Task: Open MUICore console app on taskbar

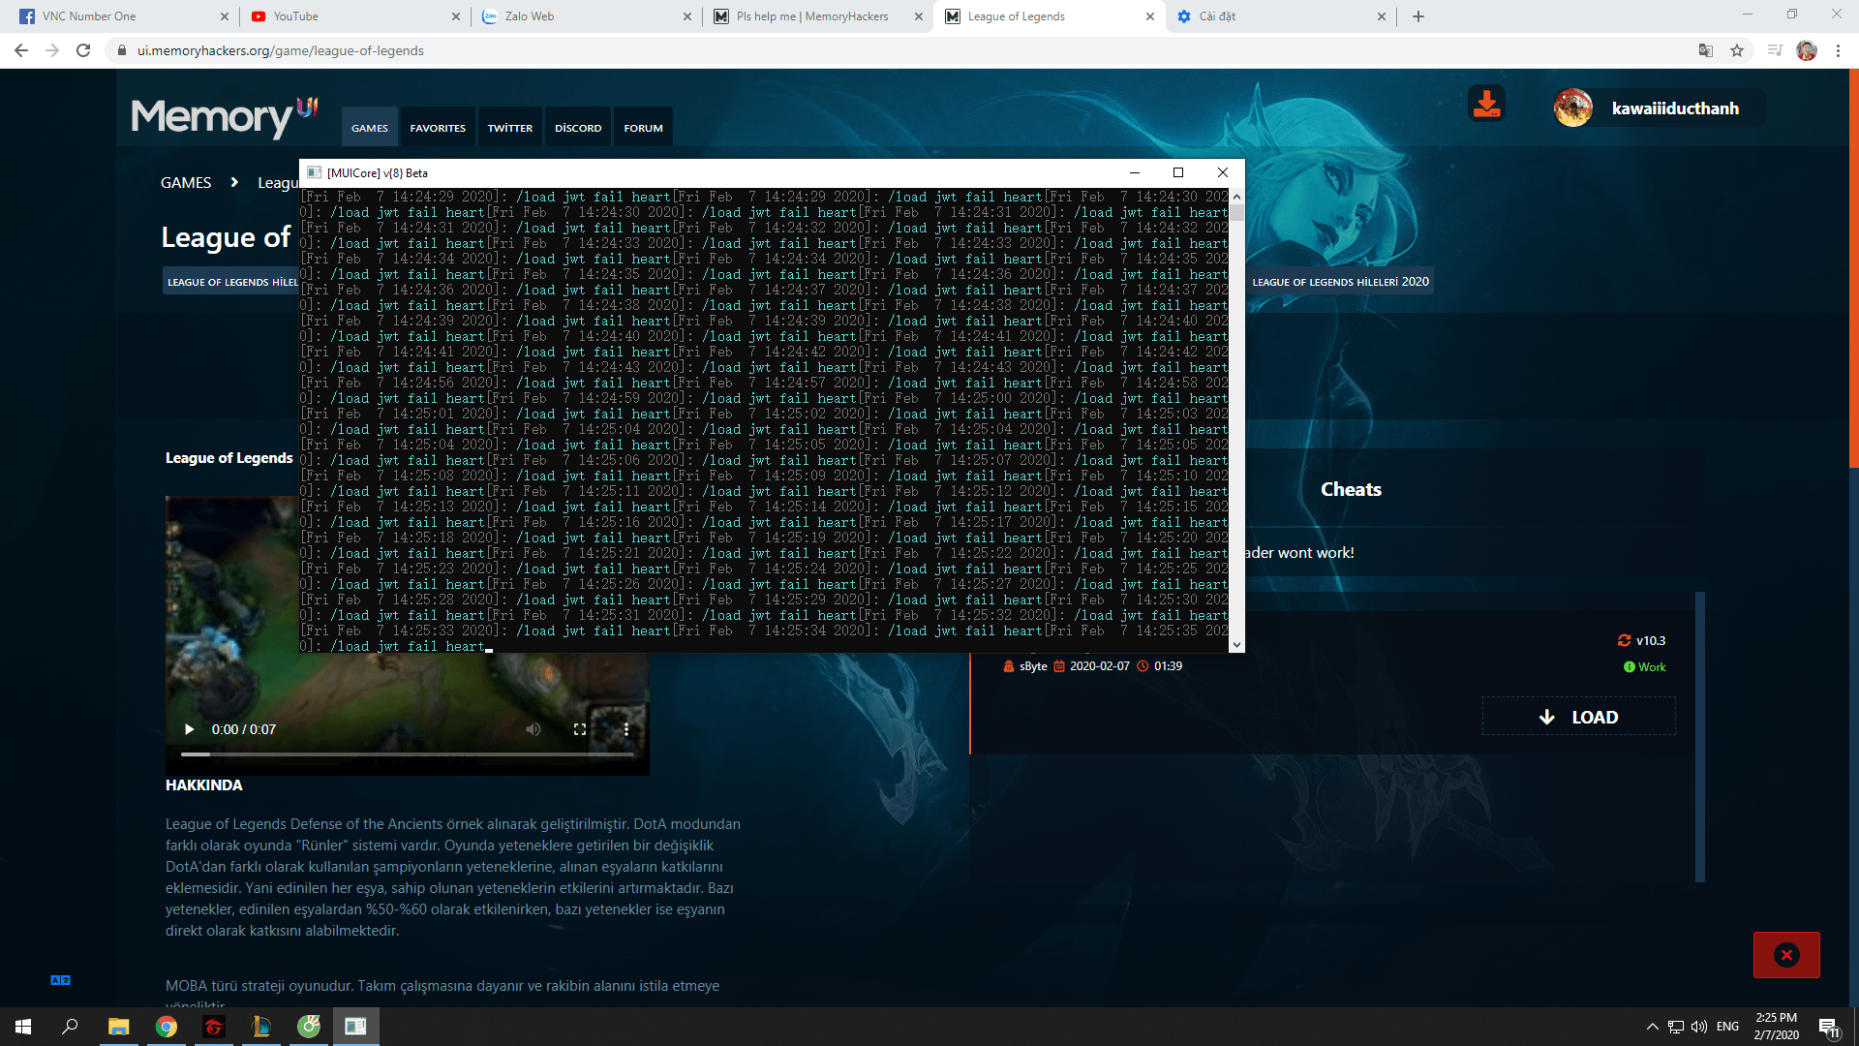Action: [x=356, y=1027]
